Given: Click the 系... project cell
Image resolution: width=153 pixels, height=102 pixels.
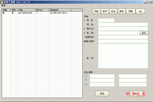Looking at the screenshot, I should tap(14, 13).
